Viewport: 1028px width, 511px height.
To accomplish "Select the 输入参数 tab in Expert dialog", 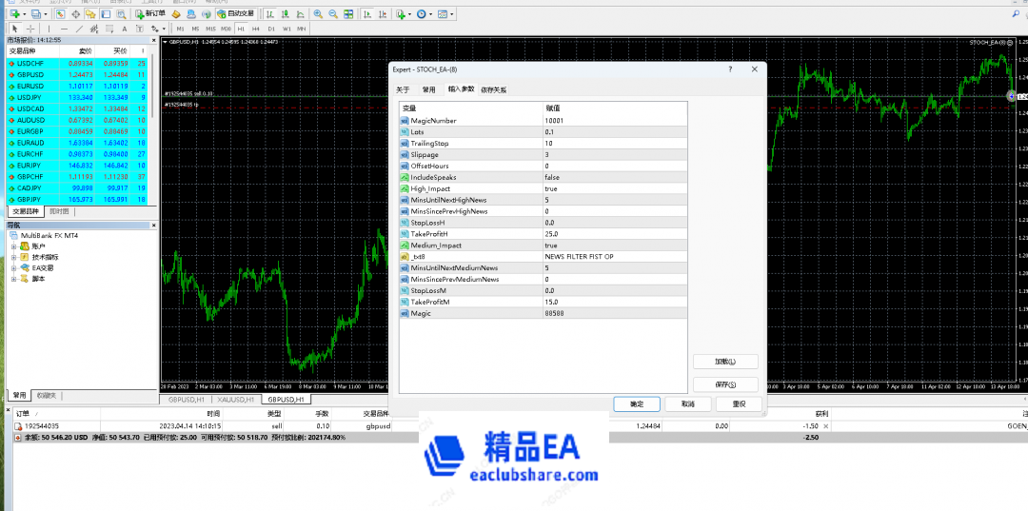I will [x=461, y=89].
